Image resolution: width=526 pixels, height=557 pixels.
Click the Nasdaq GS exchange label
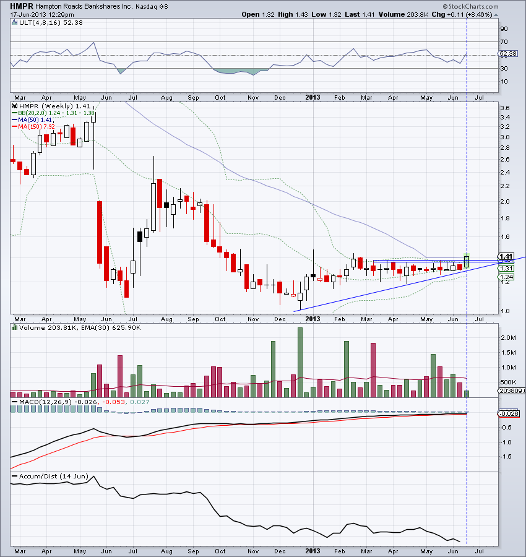pyautogui.click(x=152, y=7)
